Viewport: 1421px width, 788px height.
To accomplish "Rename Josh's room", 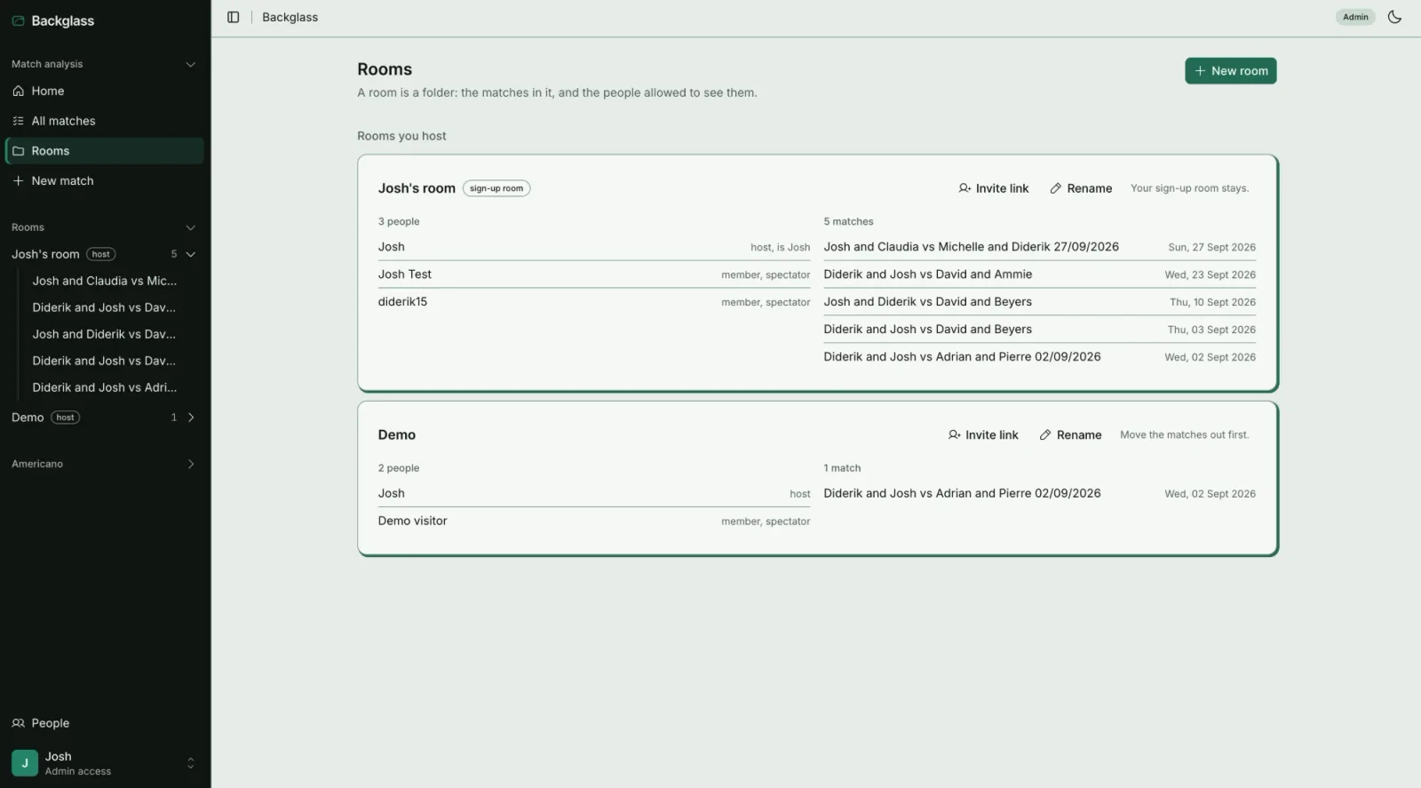I will (x=1080, y=188).
